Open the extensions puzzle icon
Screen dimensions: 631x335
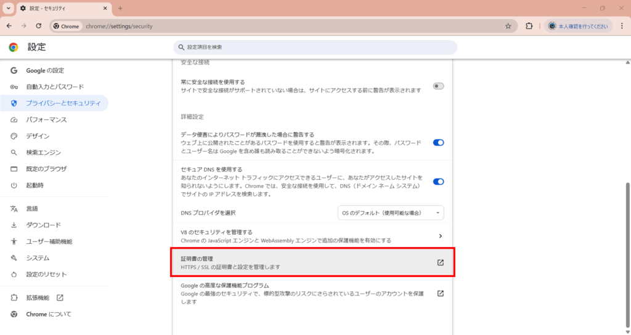click(x=529, y=26)
